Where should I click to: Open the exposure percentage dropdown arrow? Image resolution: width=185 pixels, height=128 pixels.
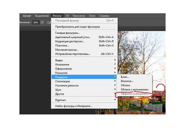[42, 22]
